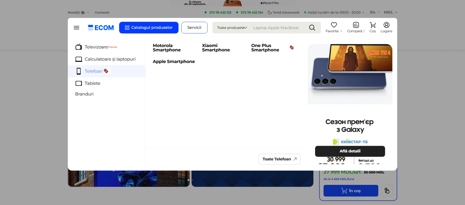
Task: Click the discount tag beside One Plus
Action: click(x=292, y=48)
